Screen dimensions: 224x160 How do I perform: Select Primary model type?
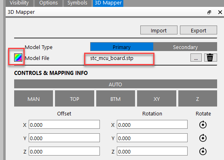pos(122,47)
